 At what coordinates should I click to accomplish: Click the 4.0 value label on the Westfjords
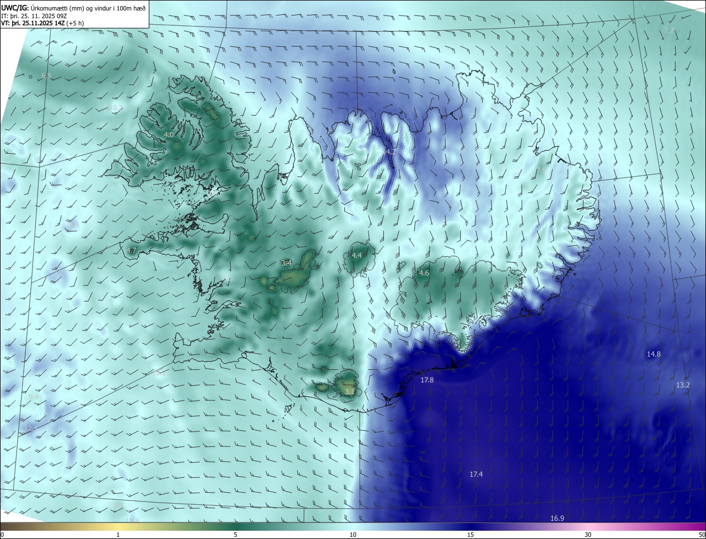169,135
